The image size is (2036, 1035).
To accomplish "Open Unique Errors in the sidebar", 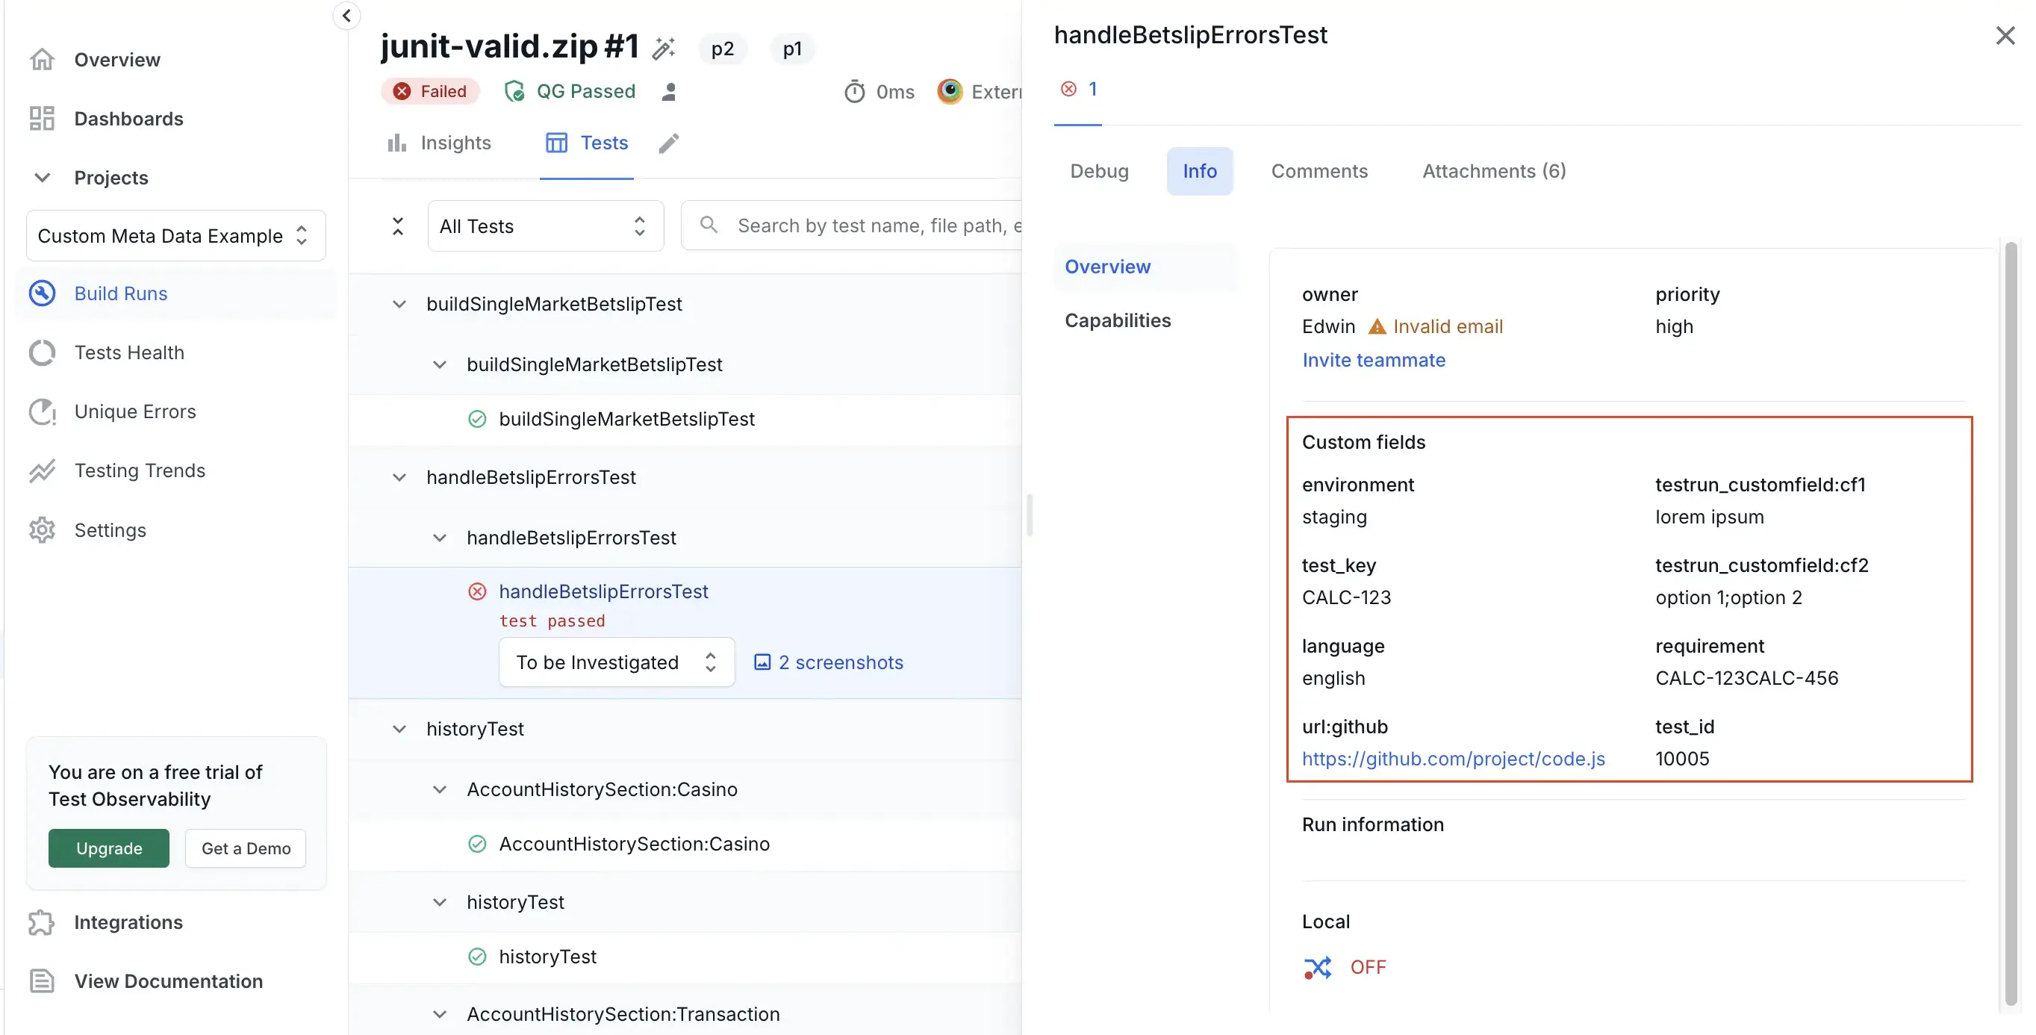I will pos(134,412).
